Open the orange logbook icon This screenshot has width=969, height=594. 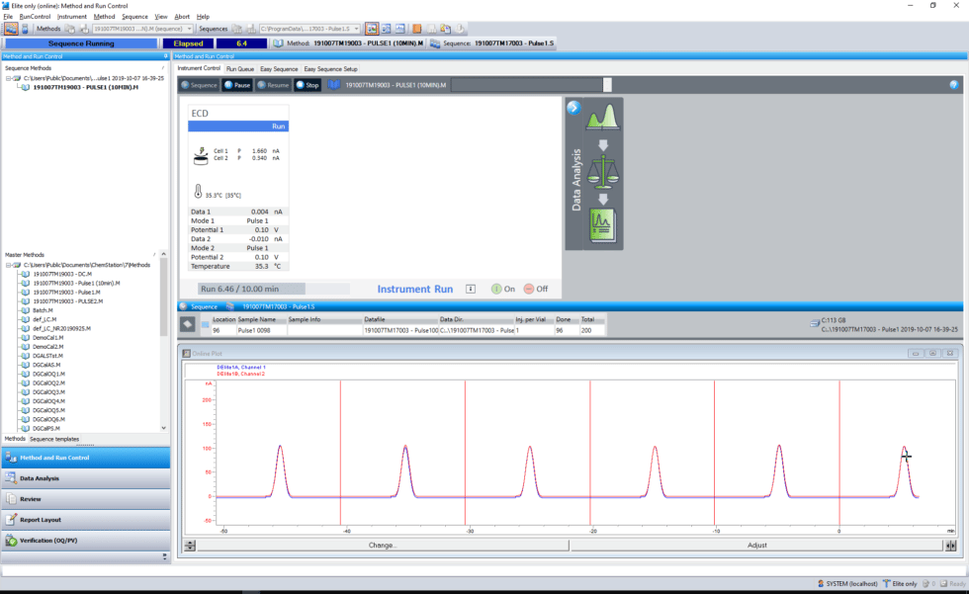(417, 29)
